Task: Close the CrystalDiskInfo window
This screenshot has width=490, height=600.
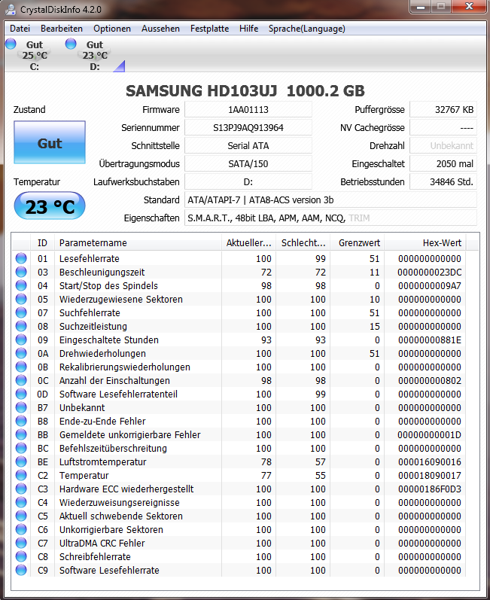Action: coord(469,7)
